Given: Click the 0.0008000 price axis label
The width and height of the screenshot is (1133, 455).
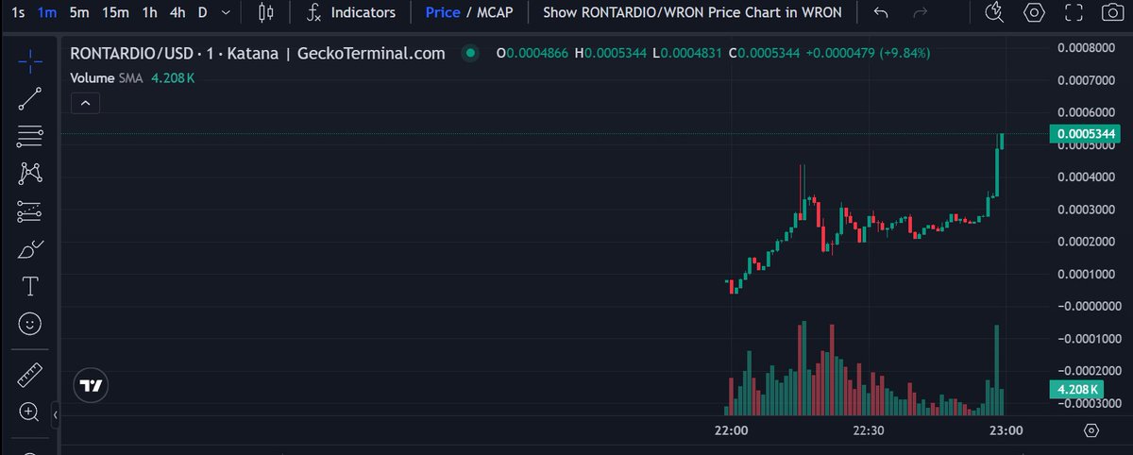Looking at the screenshot, I should [x=1088, y=47].
